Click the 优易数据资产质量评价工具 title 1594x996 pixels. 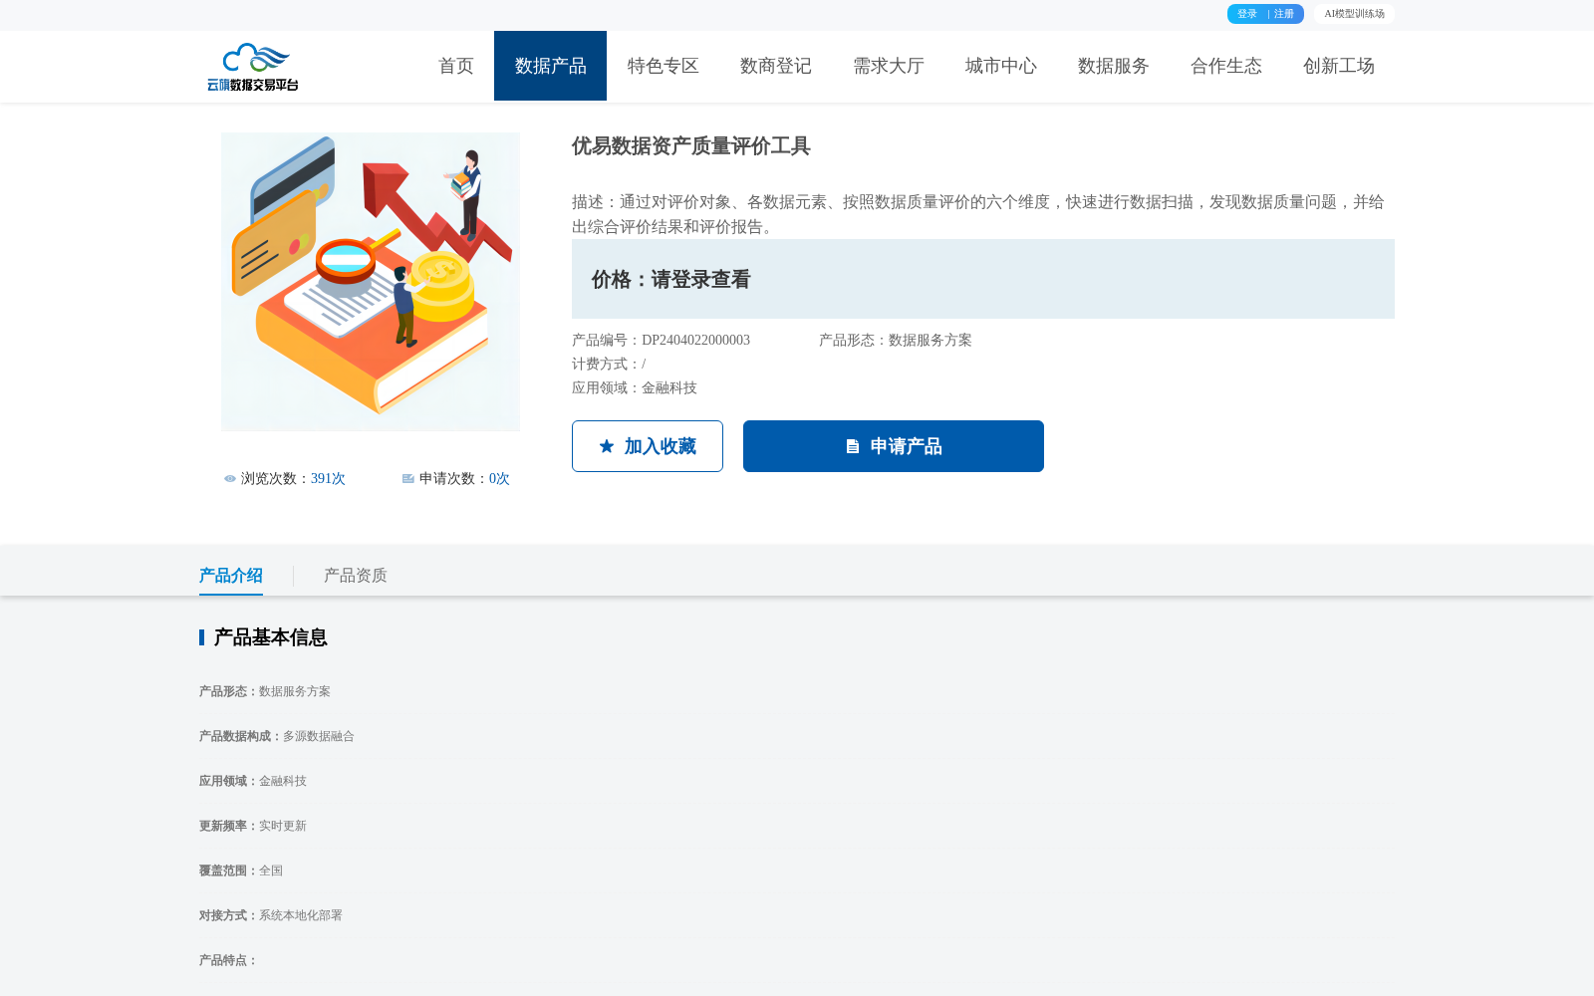tap(691, 146)
